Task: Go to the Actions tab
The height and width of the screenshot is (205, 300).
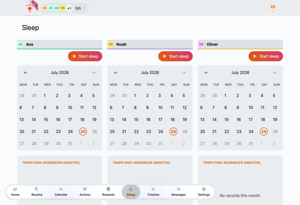Action: (x=85, y=192)
